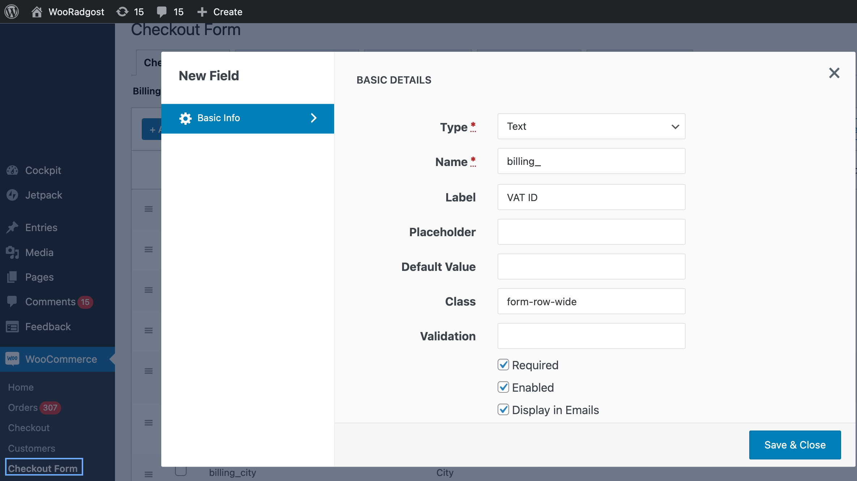Click the home icon next to WooRadgost
Viewport: 857px width, 481px height.
(37, 12)
